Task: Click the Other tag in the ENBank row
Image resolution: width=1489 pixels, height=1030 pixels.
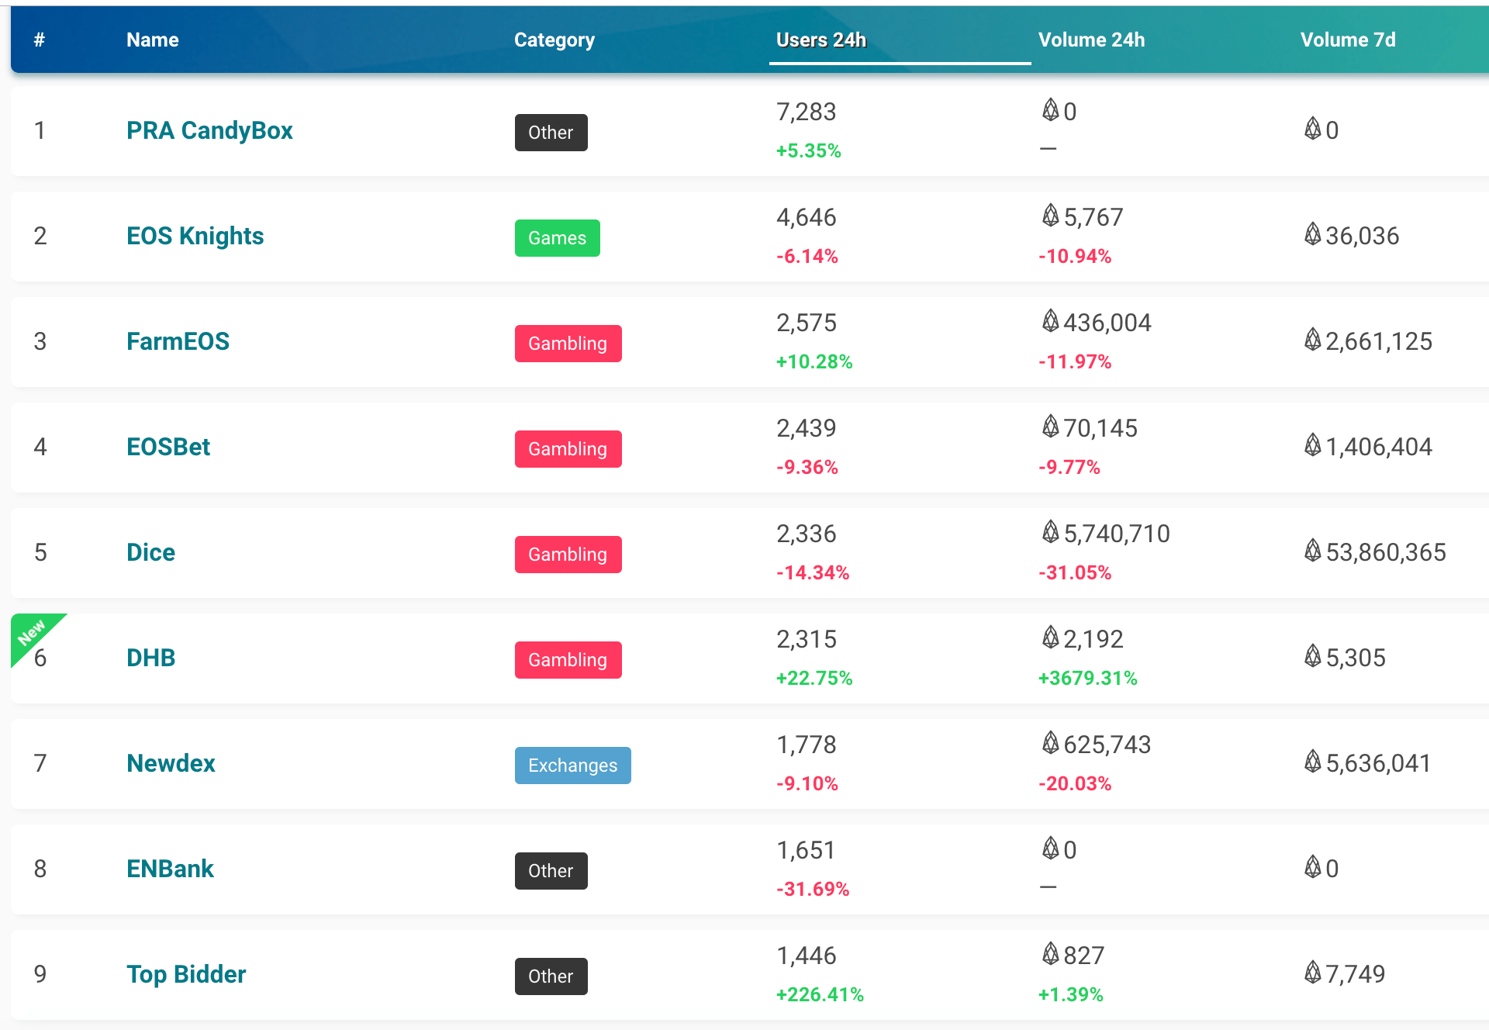Action: [x=551, y=871]
